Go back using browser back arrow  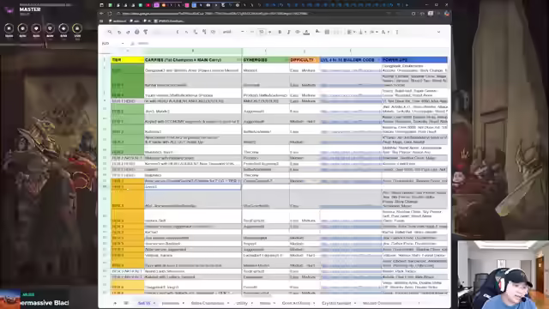(x=101, y=14)
